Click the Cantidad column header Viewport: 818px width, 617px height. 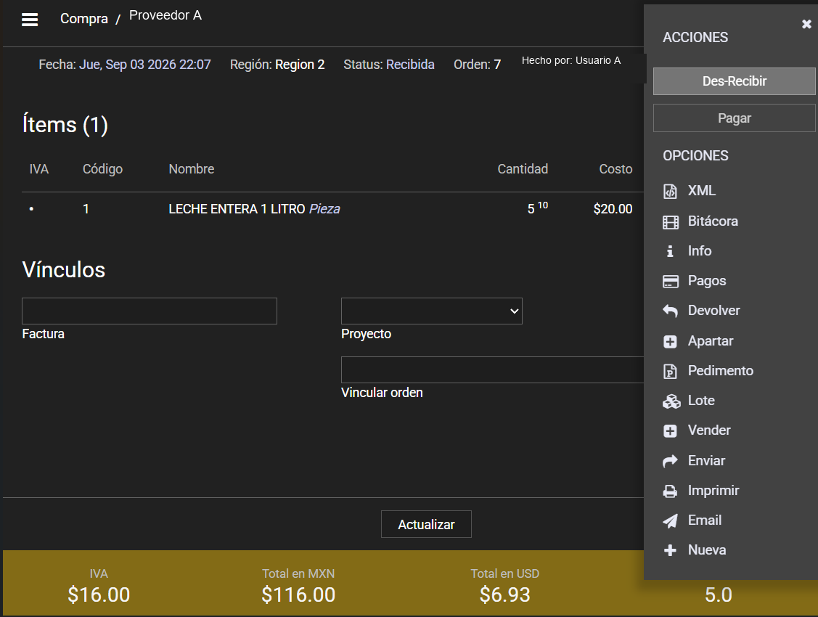tap(523, 169)
